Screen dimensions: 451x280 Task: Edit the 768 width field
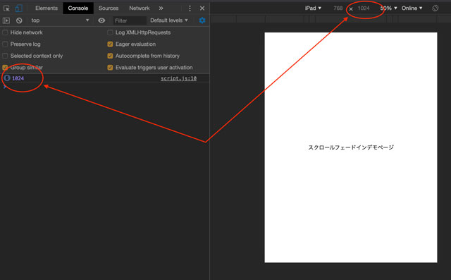tap(338, 8)
